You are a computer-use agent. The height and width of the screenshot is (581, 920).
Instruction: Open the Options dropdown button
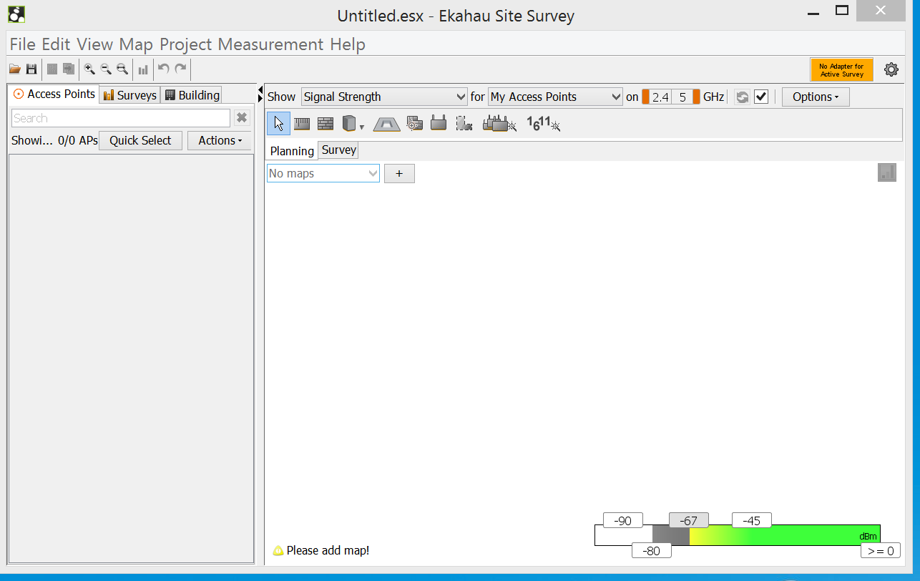(816, 97)
